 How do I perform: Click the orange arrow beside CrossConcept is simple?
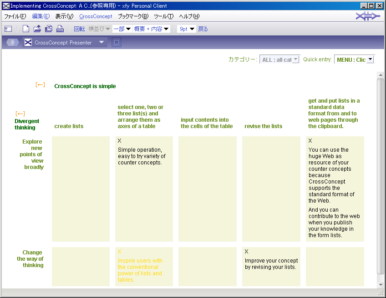tap(40, 85)
